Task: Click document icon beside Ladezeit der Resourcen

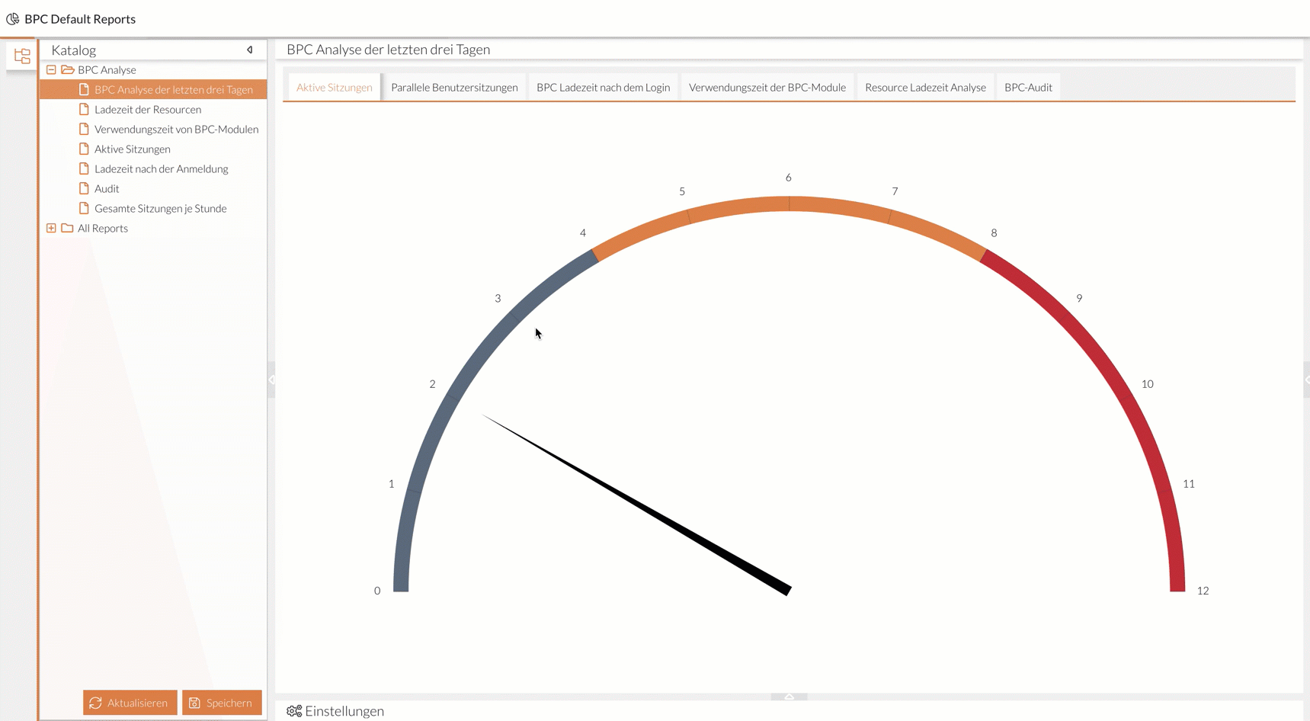Action: pyautogui.click(x=85, y=110)
